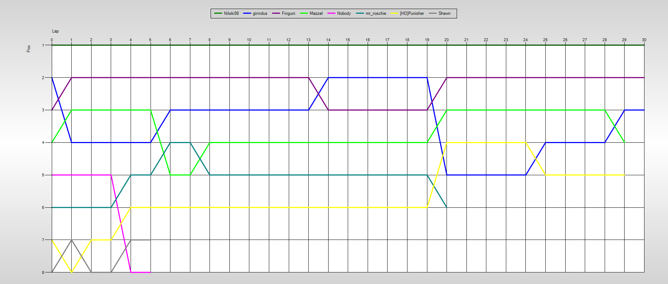668x284 pixels.
Task: Select position 3 on the vertical axis
Action: coord(43,110)
